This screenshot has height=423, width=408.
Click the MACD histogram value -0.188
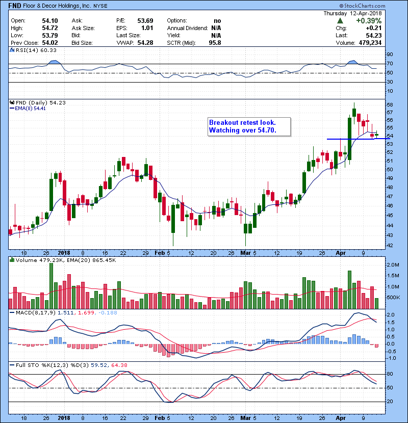point(108,313)
